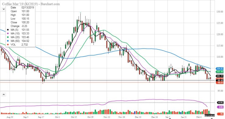The height and width of the screenshot is (119, 225).
Task: Click the blue MA (60) legend dot
Action: pos(8,41)
